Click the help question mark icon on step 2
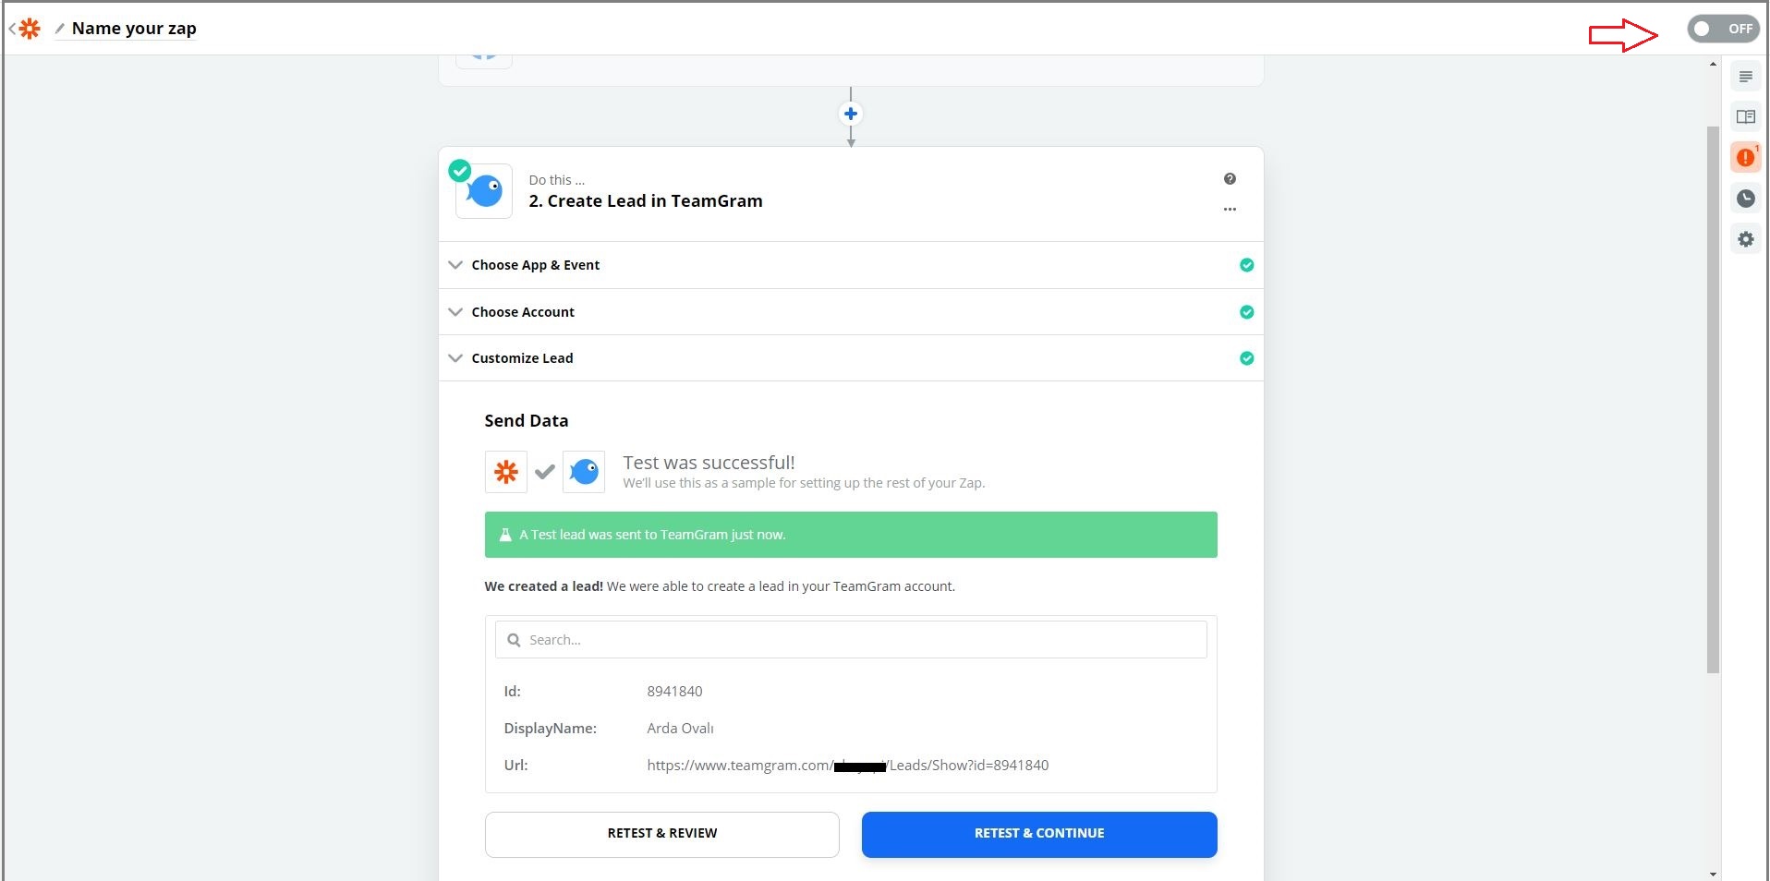This screenshot has width=1770, height=881. 1230,179
